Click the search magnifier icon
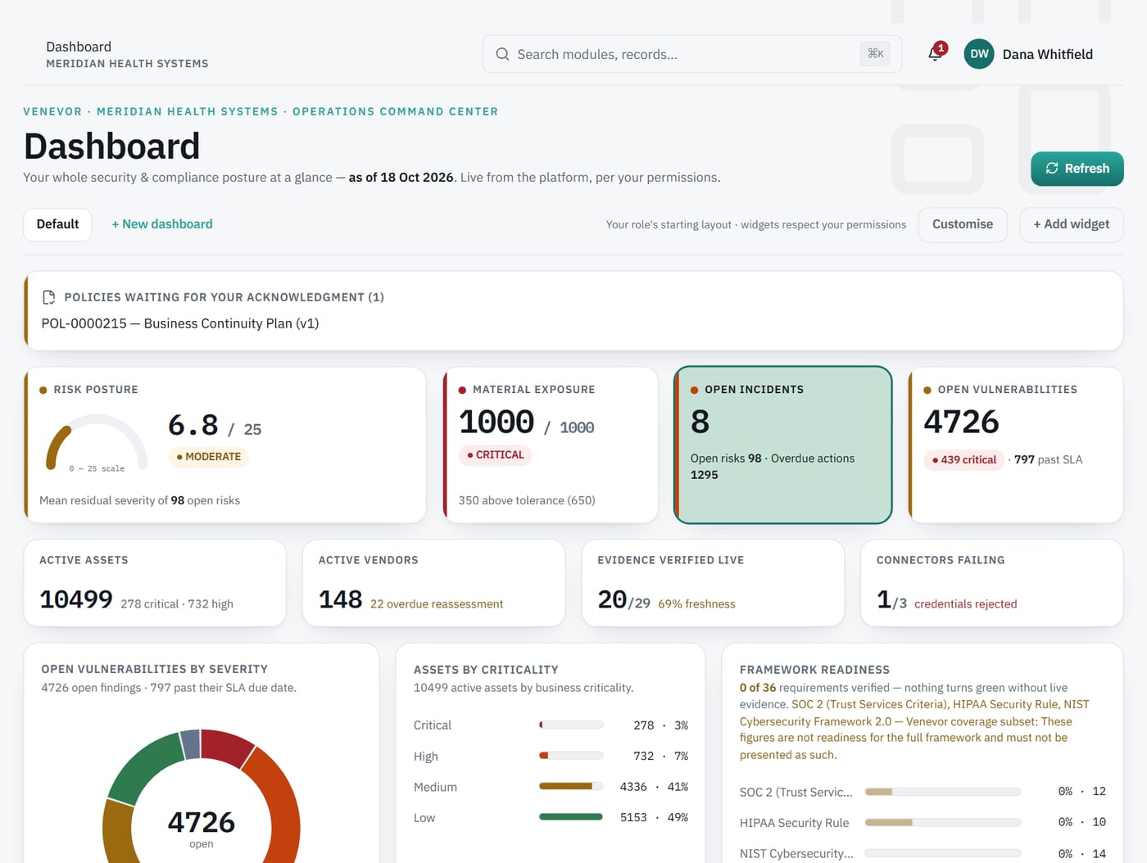Screen dimensions: 1147x863 click(502, 54)
